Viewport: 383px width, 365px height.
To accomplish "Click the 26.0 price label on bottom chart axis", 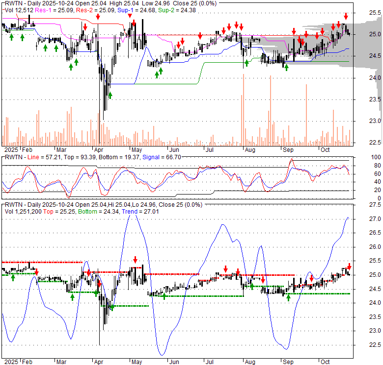I will [375, 247].
